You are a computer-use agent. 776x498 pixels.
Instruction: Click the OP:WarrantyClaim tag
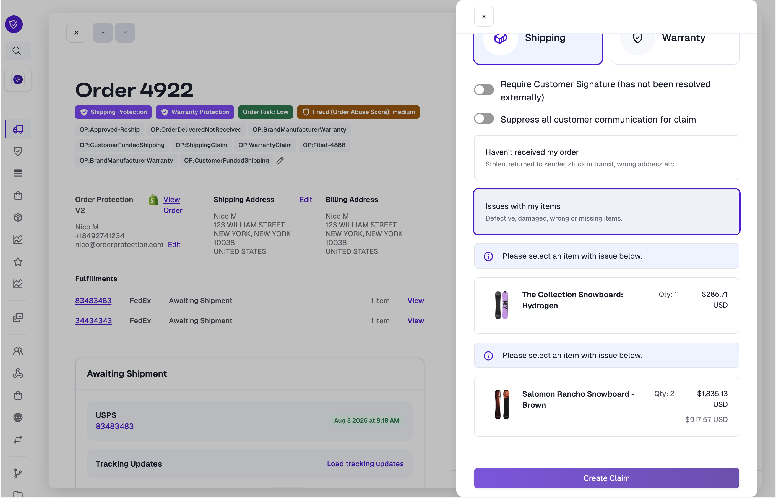265,145
